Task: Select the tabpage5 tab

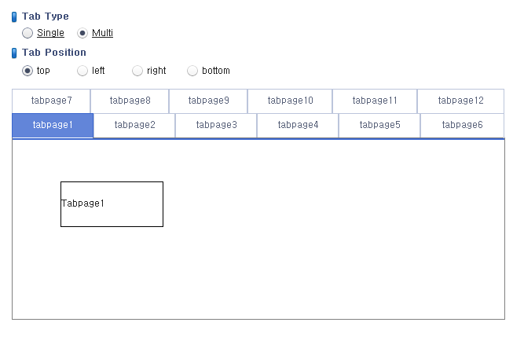Action: (x=379, y=125)
